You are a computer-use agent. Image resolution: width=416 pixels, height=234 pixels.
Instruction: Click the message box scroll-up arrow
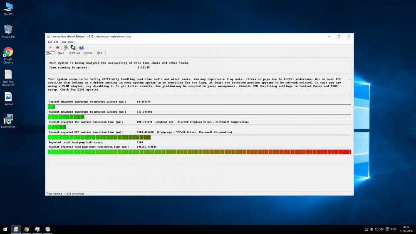(x=349, y=79)
